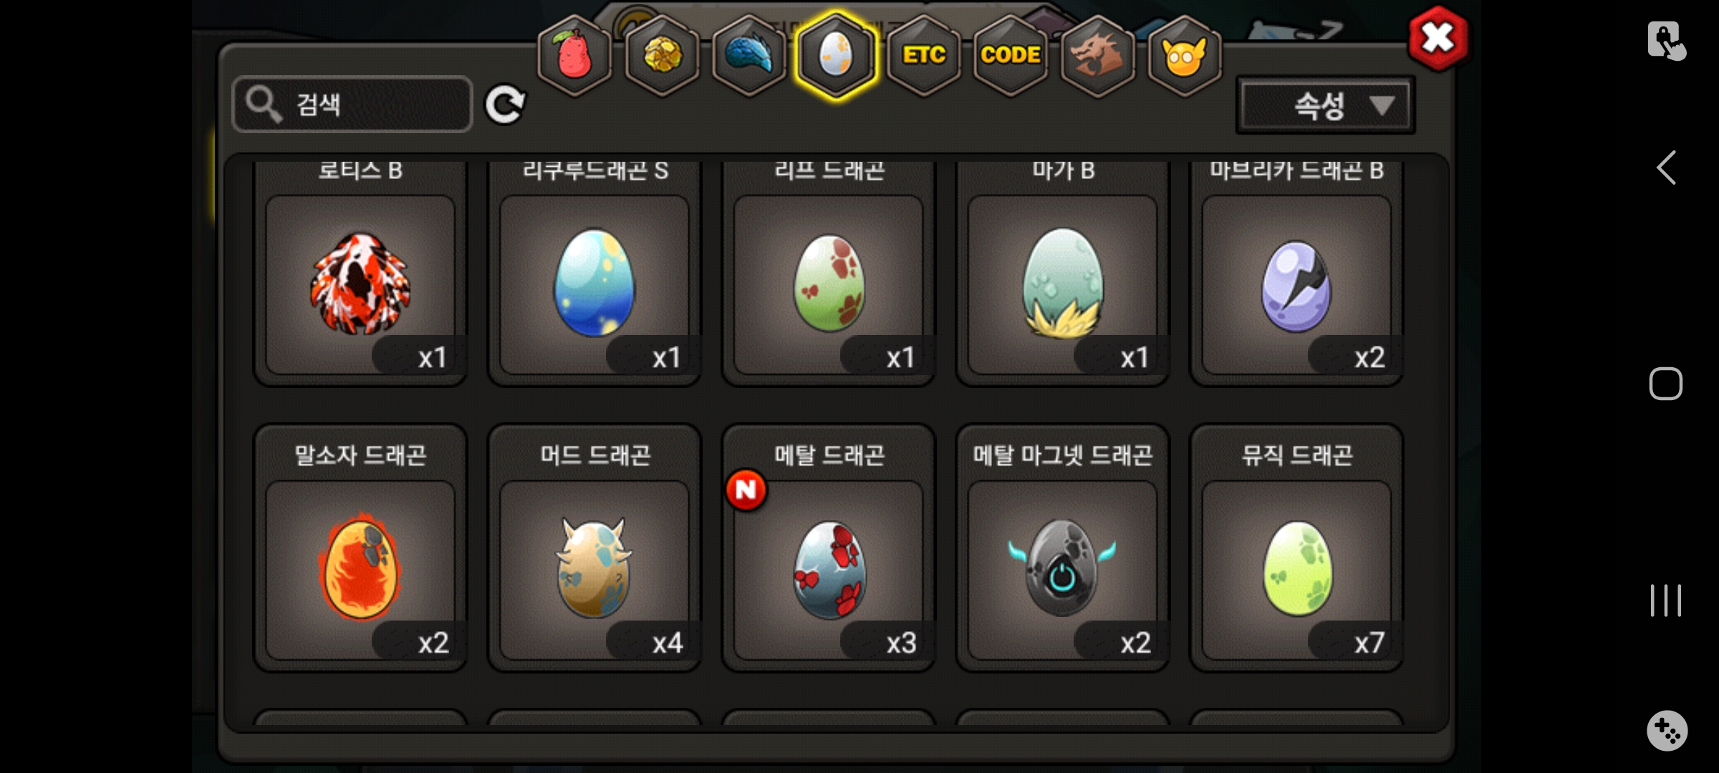This screenshot has width=1719, height=773.
Task: Select the gold nugget category tab
Action: [662, 56]
